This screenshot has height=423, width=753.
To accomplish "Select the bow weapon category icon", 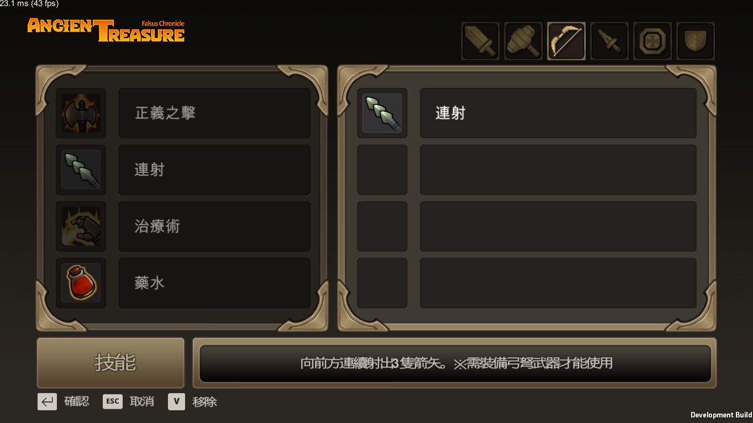I will point(566,41).
